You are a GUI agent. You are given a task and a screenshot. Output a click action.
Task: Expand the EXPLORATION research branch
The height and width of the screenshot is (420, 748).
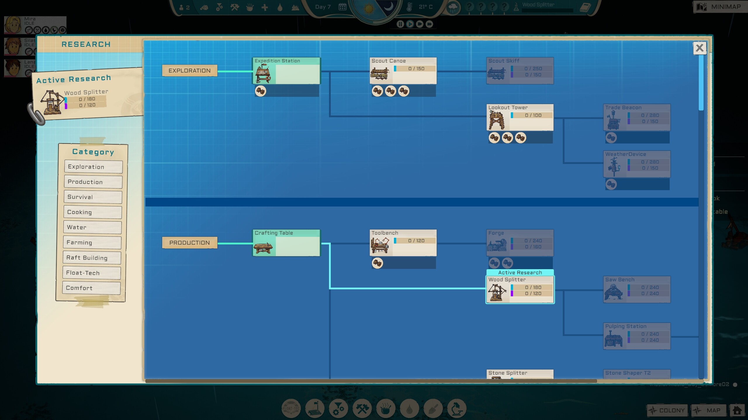pos(189,70)
